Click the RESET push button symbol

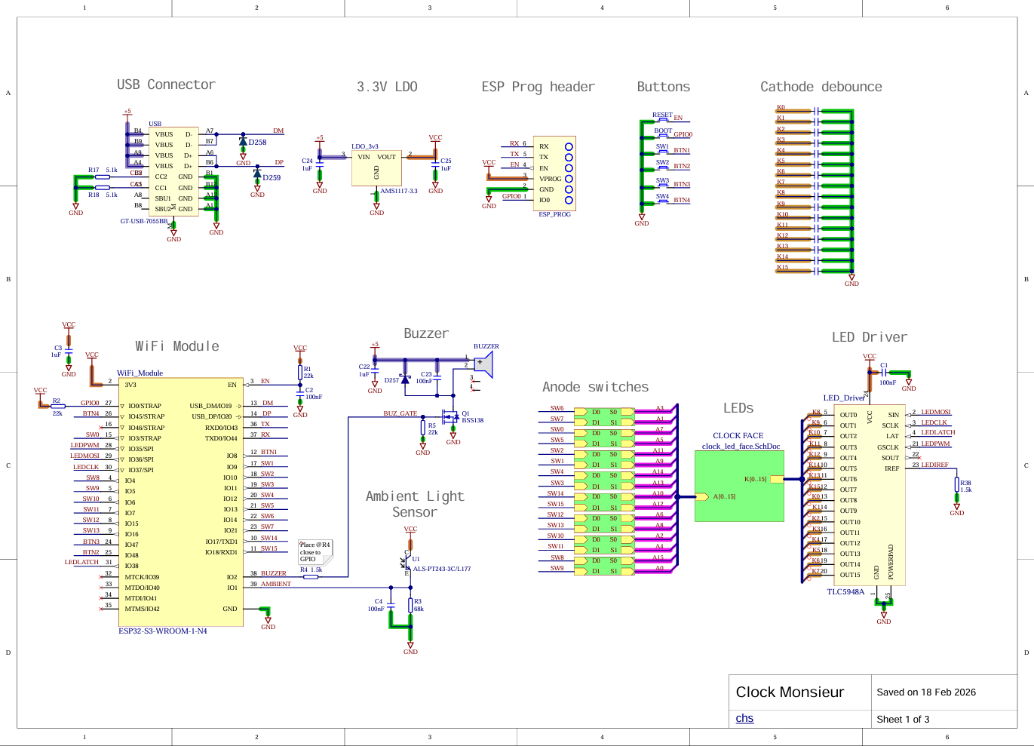coord(663,119)
